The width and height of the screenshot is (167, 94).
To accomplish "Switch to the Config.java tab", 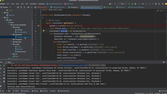I will 73,7.
